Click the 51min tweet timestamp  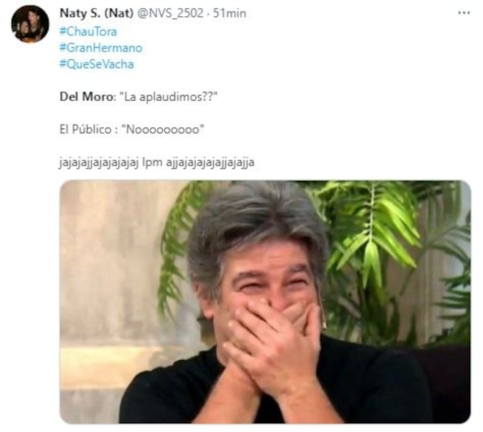230,13
